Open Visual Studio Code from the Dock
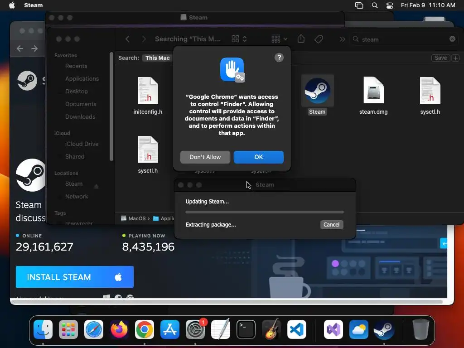 [x=297, y=329]
